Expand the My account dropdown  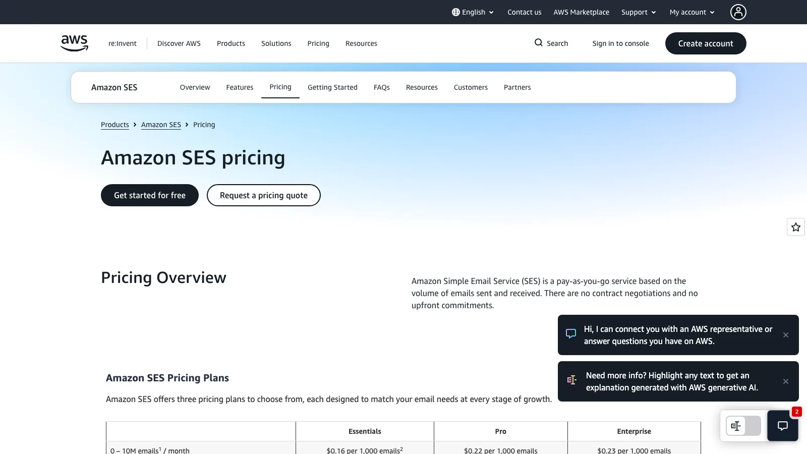pos(692,12)
